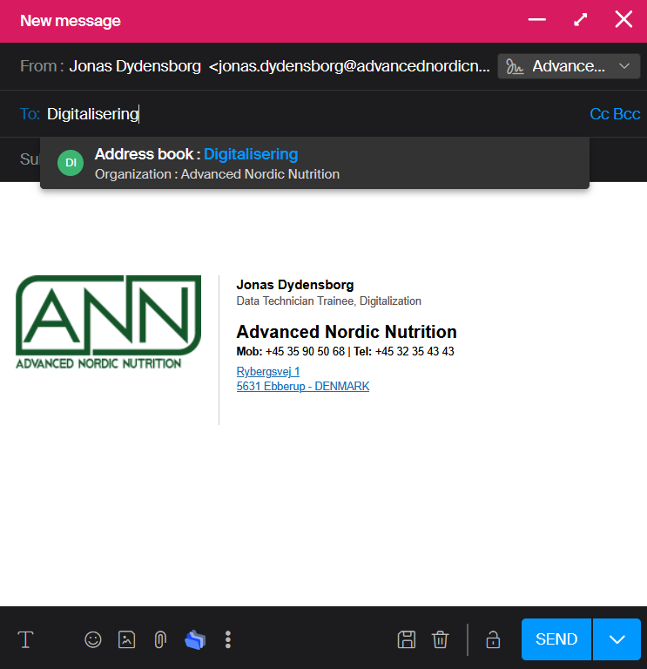Expand the send options arrow
647x669 pixels.
pos(617,639)
